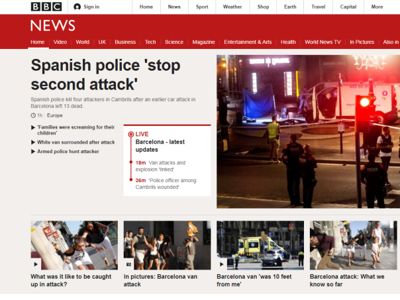
Task: Click play icon on Barcelona van thumbnail
Action: point(222,264)
